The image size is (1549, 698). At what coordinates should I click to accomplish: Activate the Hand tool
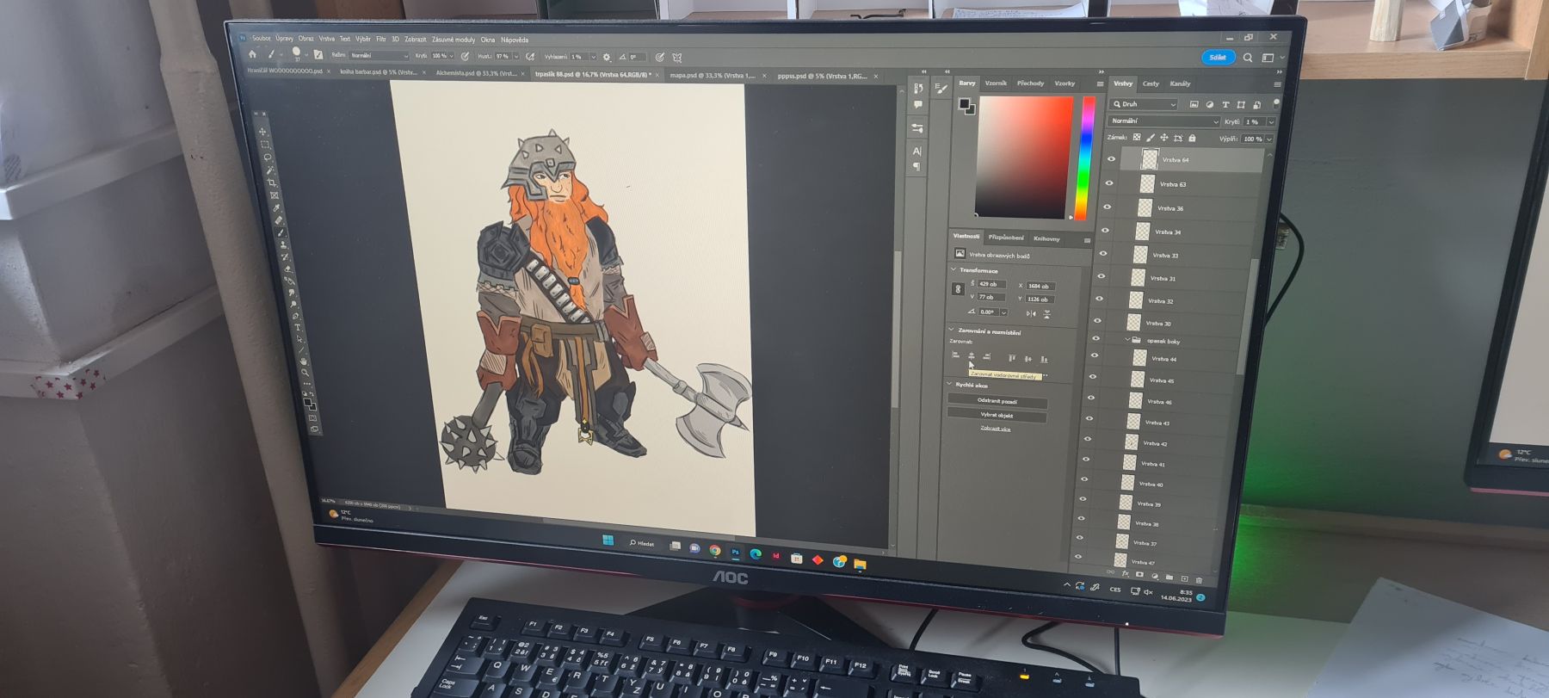303,361
